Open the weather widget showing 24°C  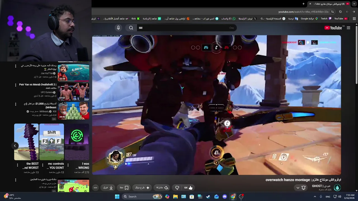[12, 197]
